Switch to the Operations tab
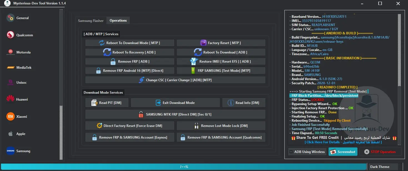This screenshot has width=408, height=171. [x=118, y=21]
